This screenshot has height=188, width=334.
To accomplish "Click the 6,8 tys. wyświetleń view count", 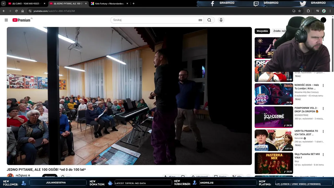I will [303, 165].
